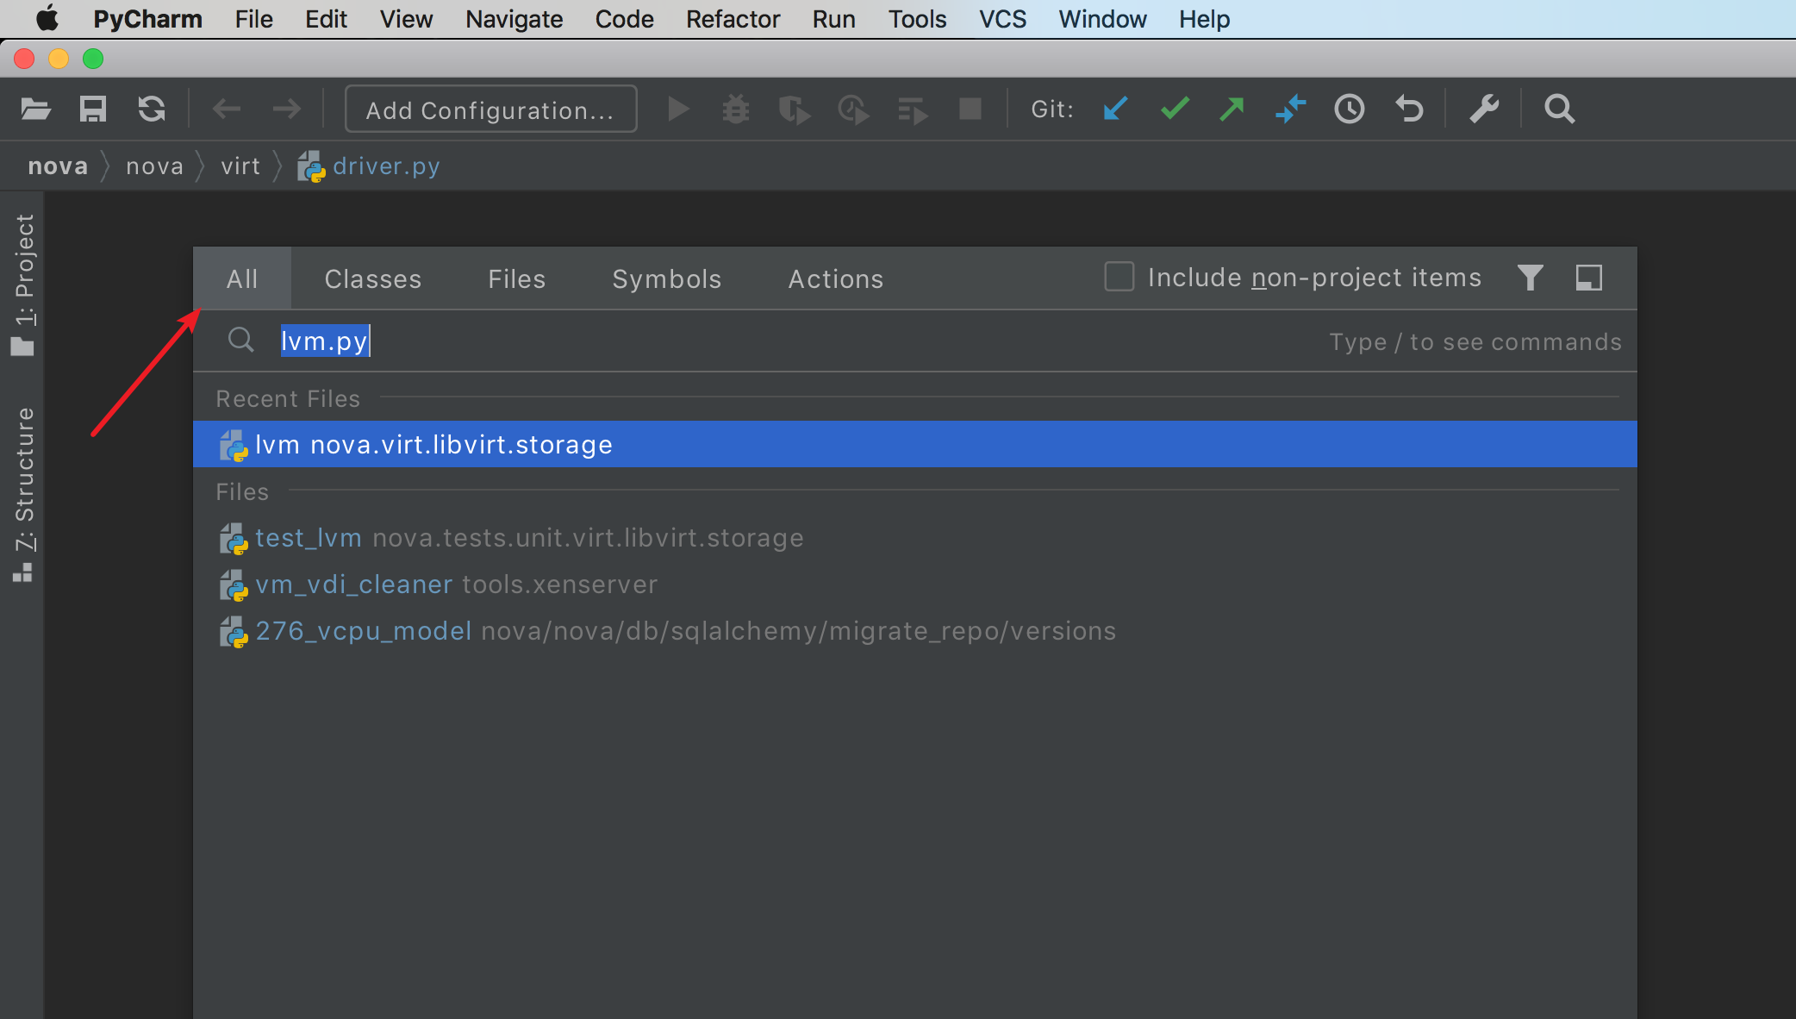Open the Navigate menu
Screen dimensions: 1796x1019
(514, 19)
